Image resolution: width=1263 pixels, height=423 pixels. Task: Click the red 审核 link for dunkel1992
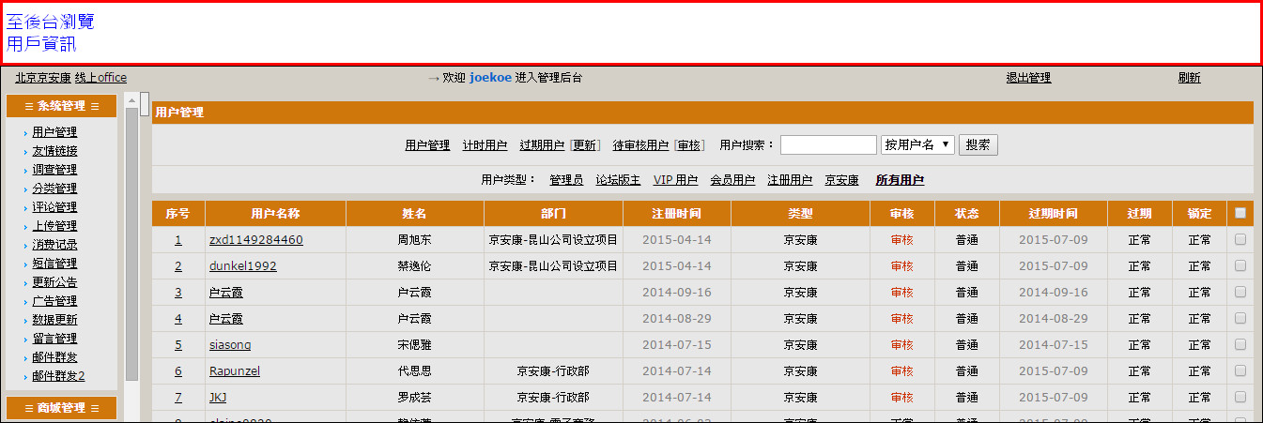click(901, 266)
